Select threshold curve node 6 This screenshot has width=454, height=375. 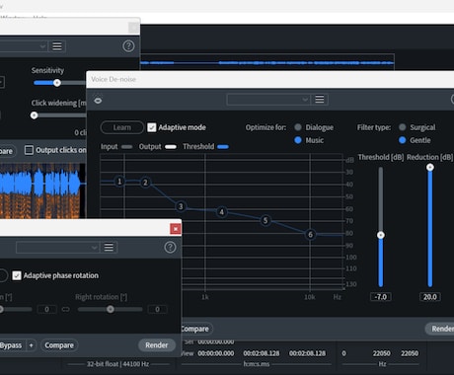coord(310,235)
